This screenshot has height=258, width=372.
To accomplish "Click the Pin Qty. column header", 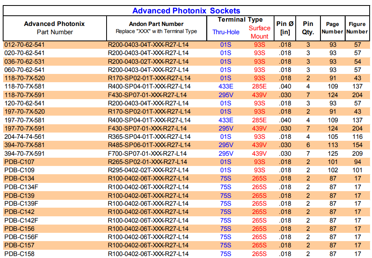I will tap(308, 28).
